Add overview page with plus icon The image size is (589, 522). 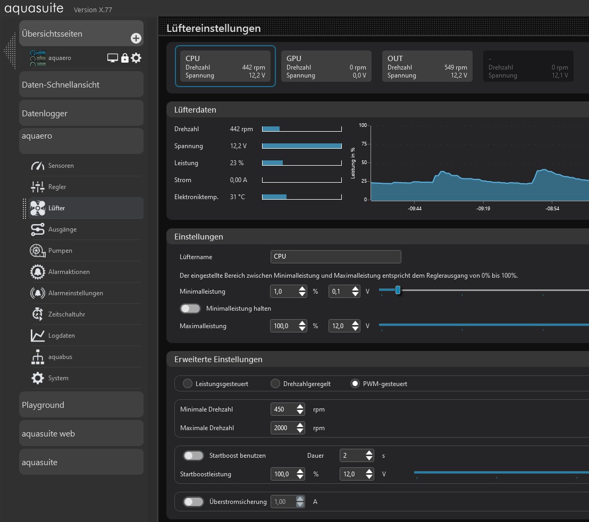(x=136, y=38)
